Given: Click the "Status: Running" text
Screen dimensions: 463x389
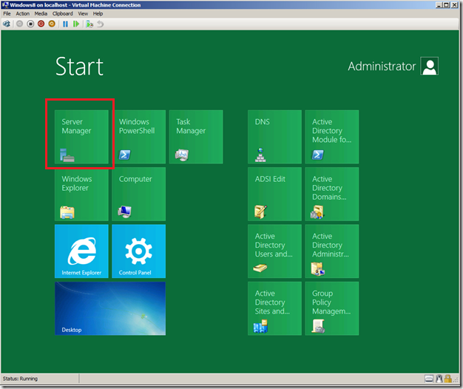Looking at the screenshot, I should coord(20,379).
